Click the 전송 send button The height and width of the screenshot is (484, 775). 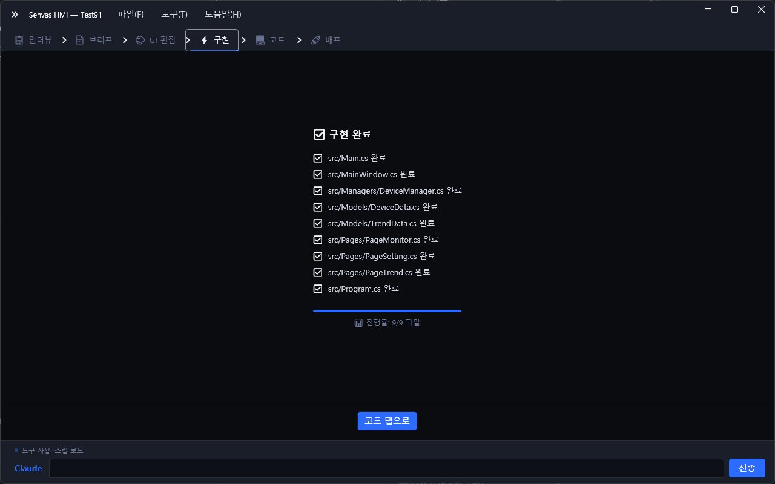747,468
